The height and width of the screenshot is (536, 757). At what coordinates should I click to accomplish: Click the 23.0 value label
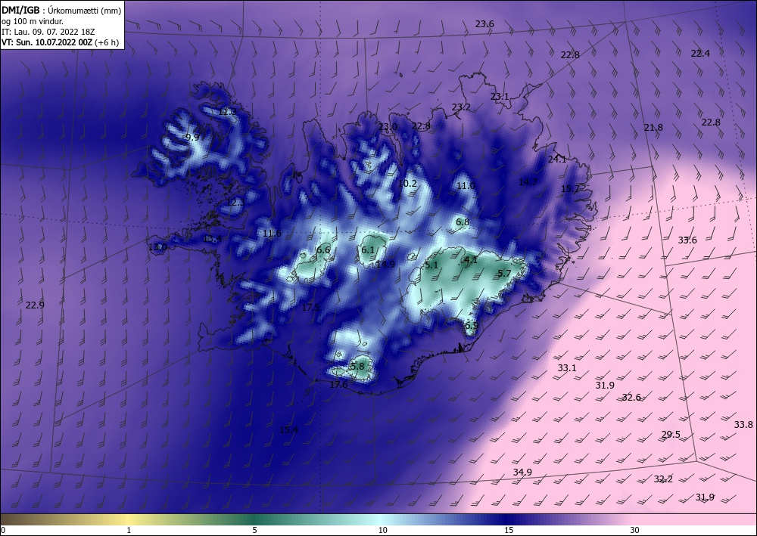[x=388, y=127]
